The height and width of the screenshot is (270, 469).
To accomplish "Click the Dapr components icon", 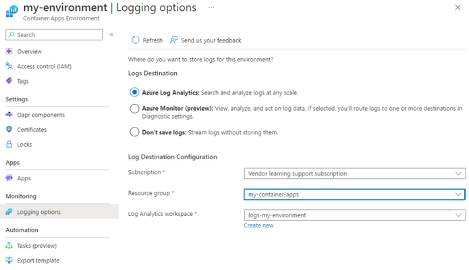I will (9, 114).
